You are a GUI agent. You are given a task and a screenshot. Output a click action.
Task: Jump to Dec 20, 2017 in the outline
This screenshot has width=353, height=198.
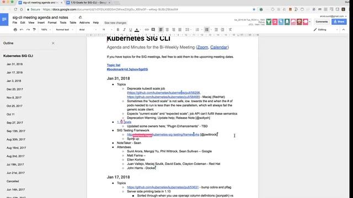tap(15, 89)
